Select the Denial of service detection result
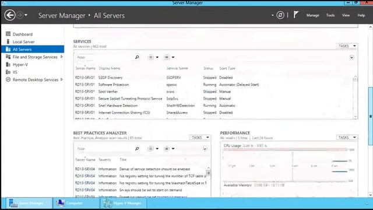Viewport: 373px width, 210px height. (140, 169)
